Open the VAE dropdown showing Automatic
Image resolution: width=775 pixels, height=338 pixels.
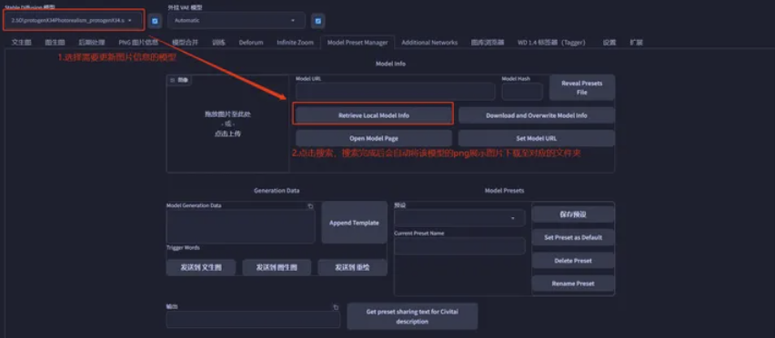click(237, 20)
